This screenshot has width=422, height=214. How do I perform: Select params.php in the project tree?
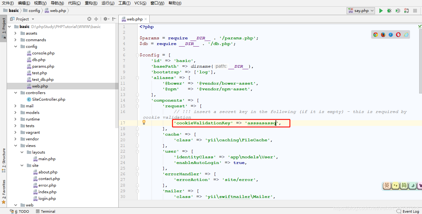[x=43, y=66]
